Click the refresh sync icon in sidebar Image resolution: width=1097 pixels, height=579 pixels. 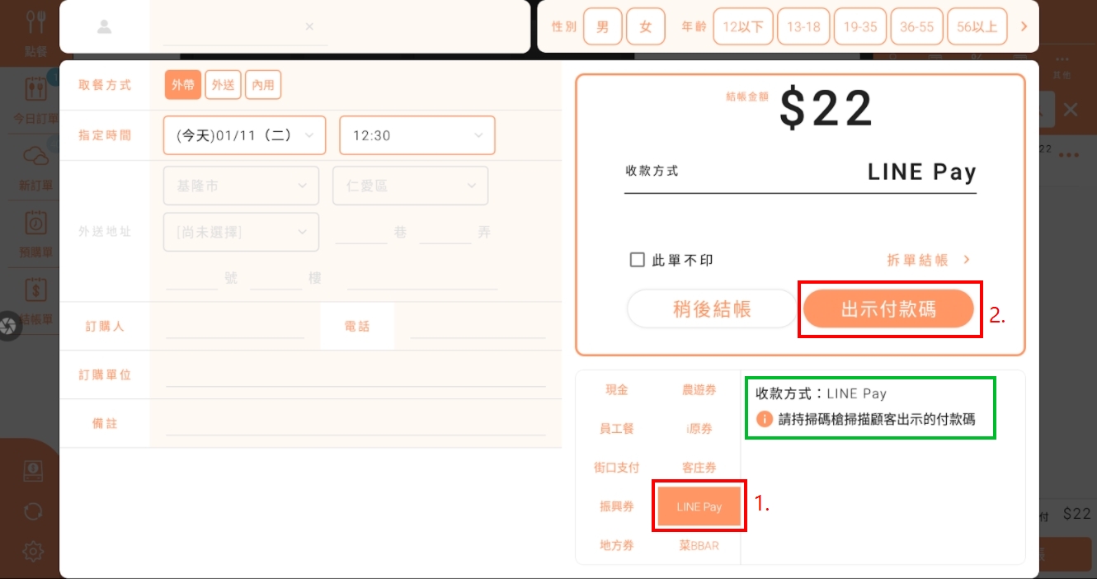click(33, 511)
